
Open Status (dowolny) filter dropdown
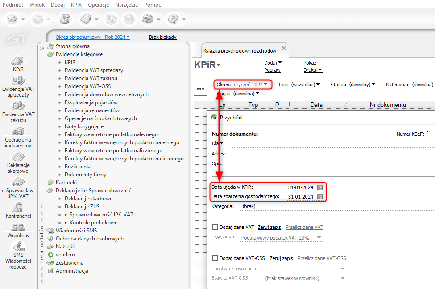(362, 85)
